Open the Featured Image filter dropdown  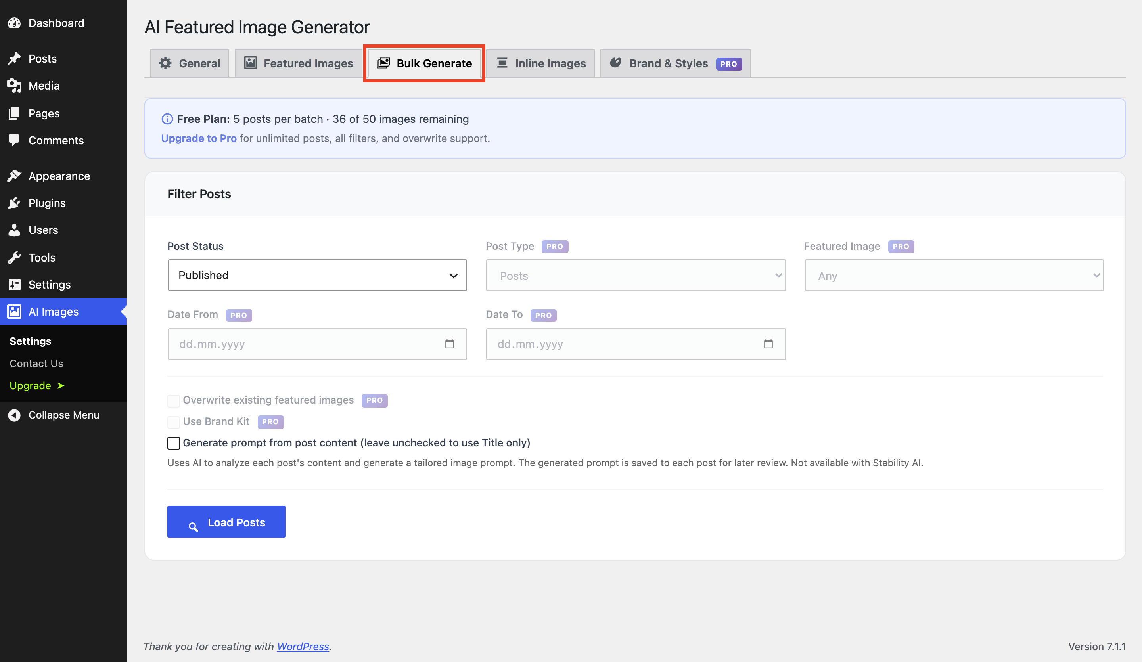[x=954, y=275]
